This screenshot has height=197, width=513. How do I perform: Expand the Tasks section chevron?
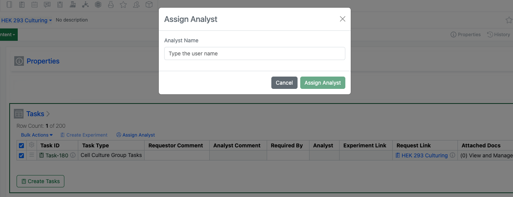point(48,114)
